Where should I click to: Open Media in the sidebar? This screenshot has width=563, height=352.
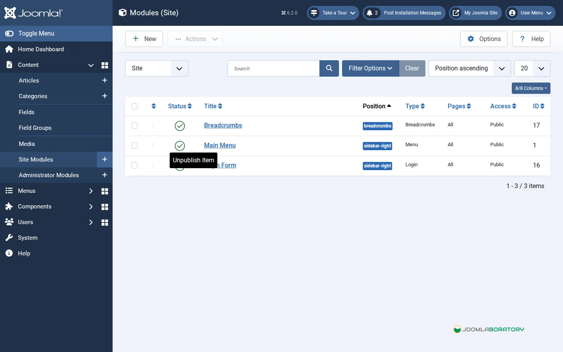27,144
